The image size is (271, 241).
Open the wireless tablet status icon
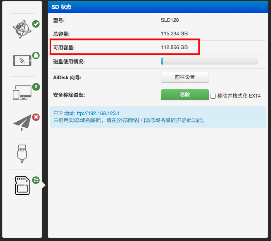(x=22, y=60)
